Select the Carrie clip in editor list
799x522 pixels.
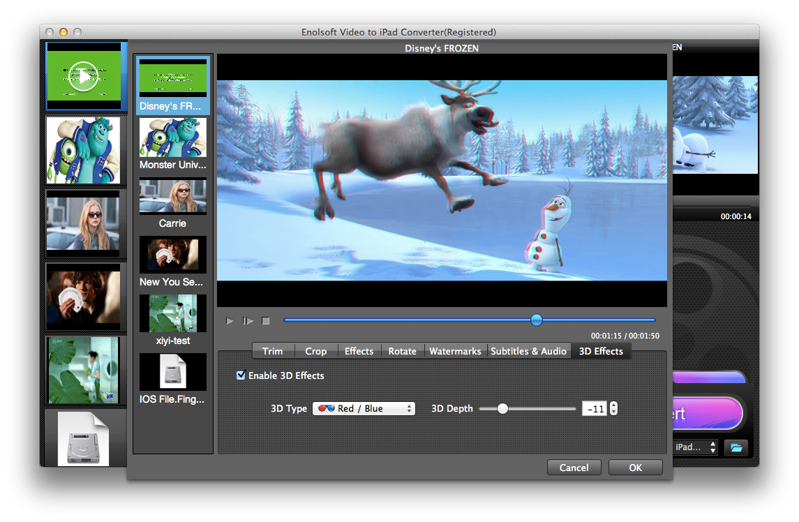tap(173, 203)
